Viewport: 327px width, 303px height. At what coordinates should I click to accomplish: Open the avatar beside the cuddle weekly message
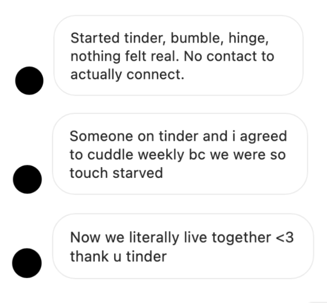point(27,180)
